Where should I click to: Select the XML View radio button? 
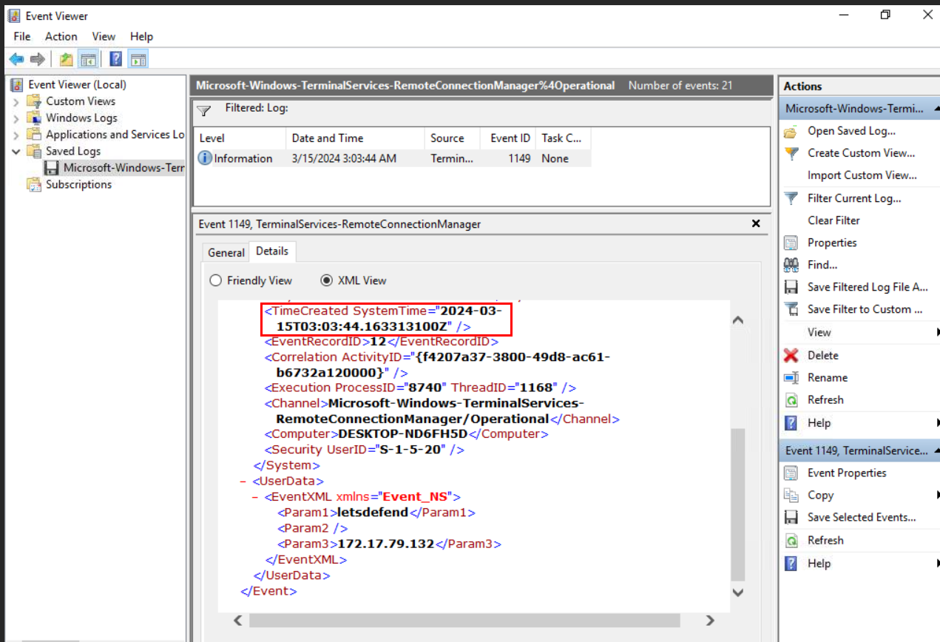pos(326,281)
